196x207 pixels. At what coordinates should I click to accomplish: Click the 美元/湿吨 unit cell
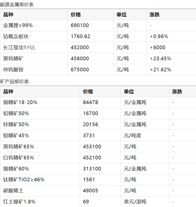pos(135,202)
